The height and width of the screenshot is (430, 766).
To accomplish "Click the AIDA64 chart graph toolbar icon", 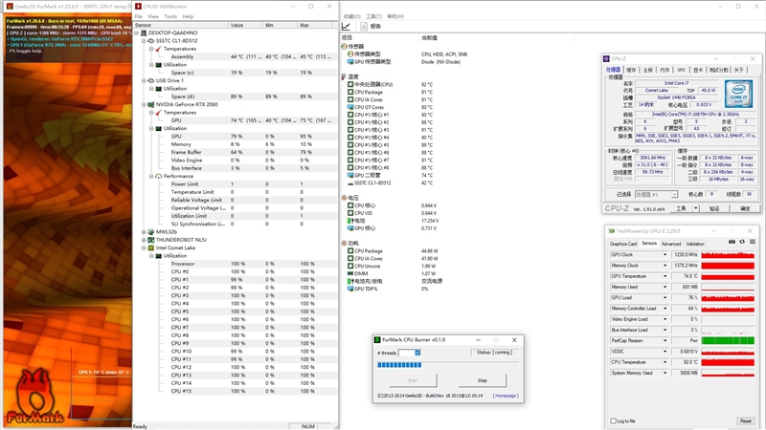I will pyautogui.click(x=347, y=27).
